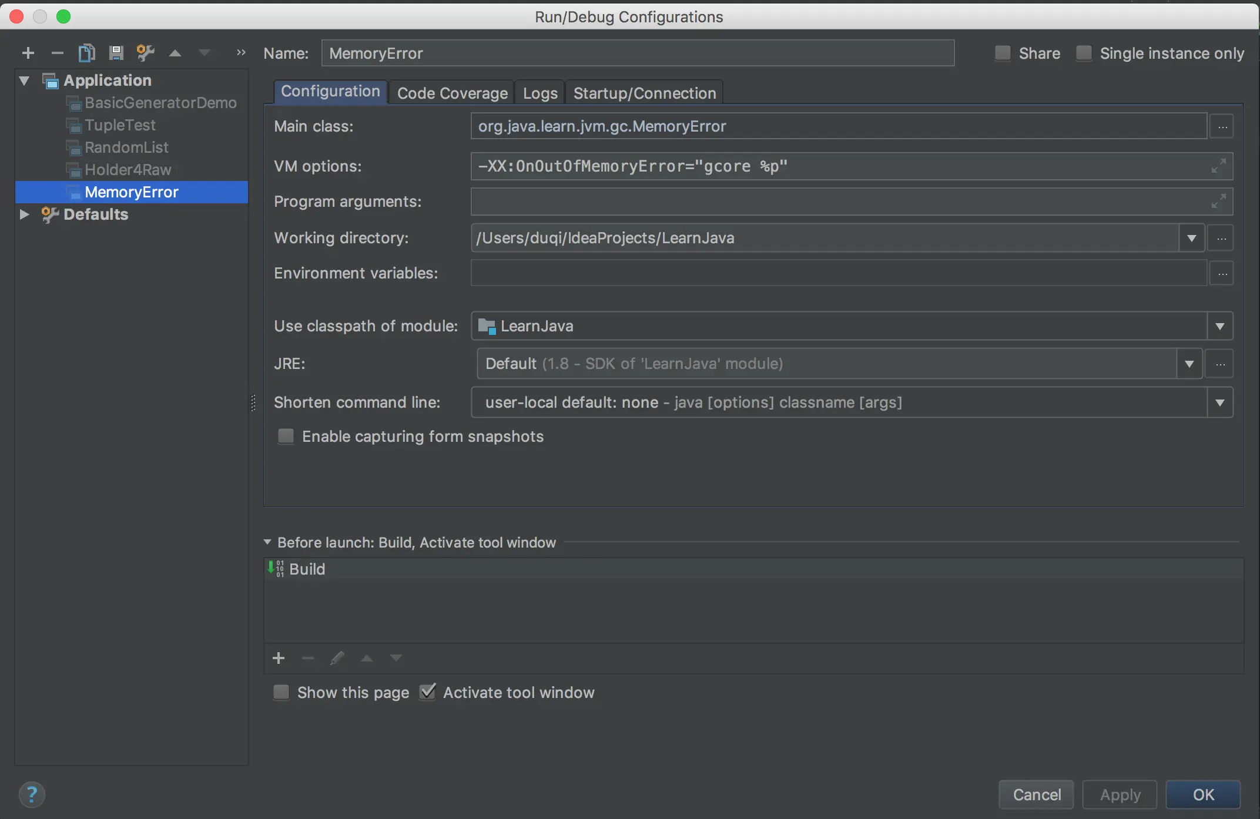Image resolution: width=1260 pixels, height=819 pixels.
Task: Open help with the question mark icon
Action: click(32, 795)
